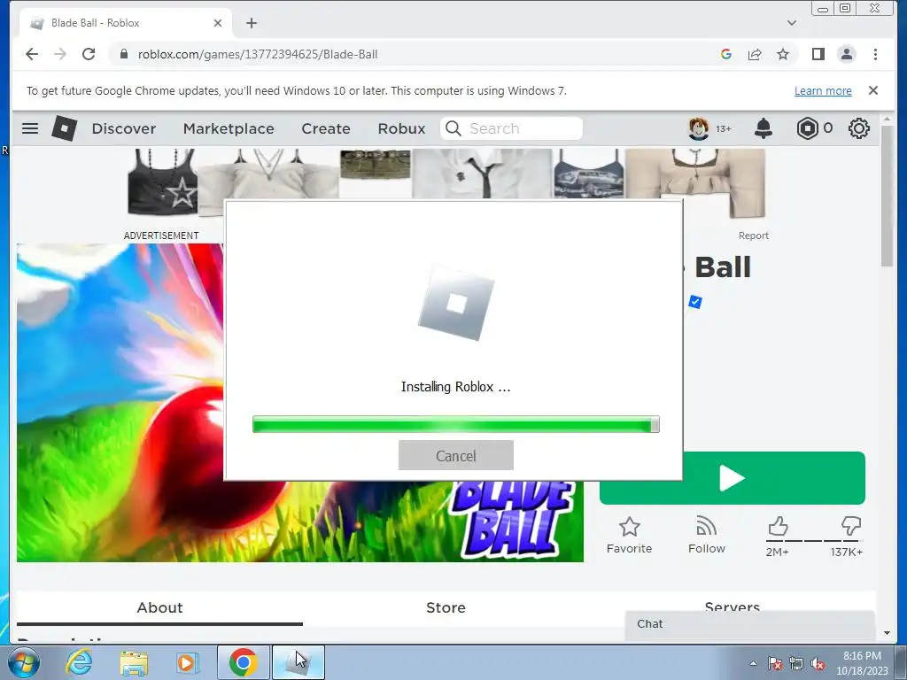
Task: Open the user avatar profile icon
Action: (x=698, y=128)
